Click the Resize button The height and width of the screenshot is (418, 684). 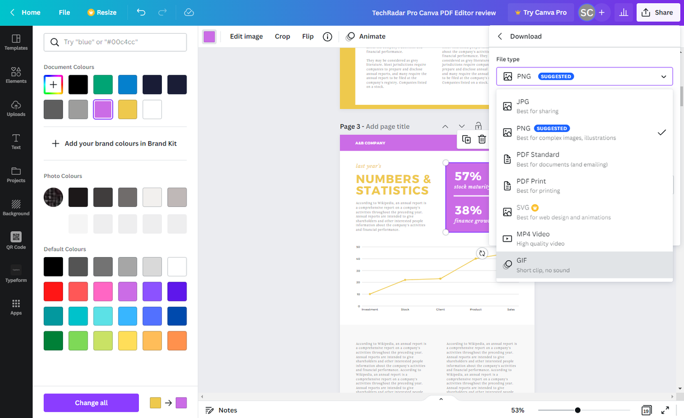tap(102, 12)
